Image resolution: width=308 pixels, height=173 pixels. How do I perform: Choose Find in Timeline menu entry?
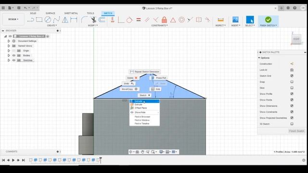[x=144, y=124]
